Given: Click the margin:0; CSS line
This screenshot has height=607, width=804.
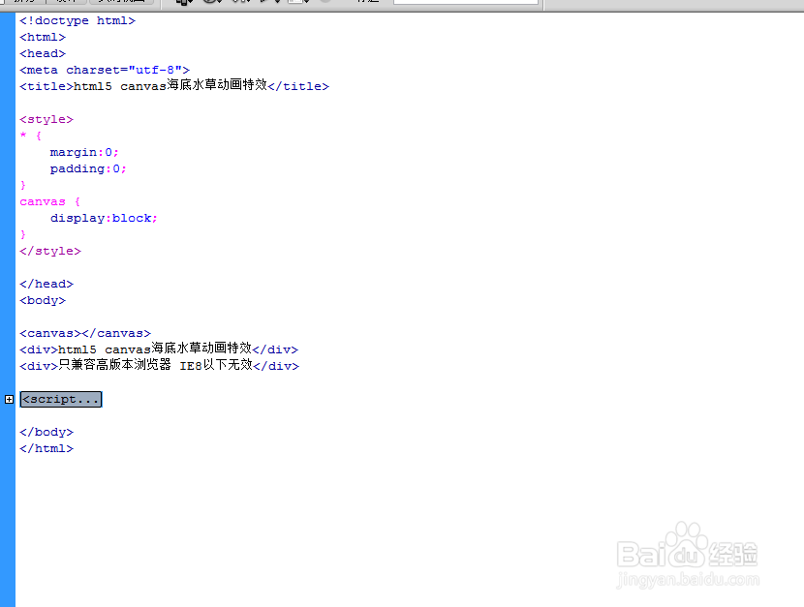Looking at the screenshot, I should 84,152.
